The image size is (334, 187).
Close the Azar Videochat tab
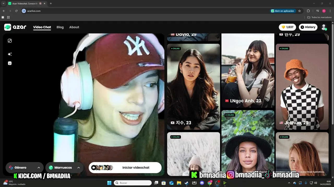pyautogui.click(x=45, y=3)
